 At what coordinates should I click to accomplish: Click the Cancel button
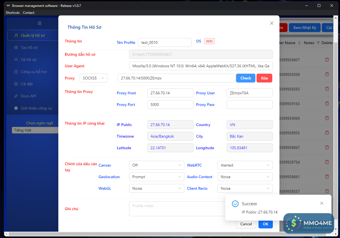(246, 224)
